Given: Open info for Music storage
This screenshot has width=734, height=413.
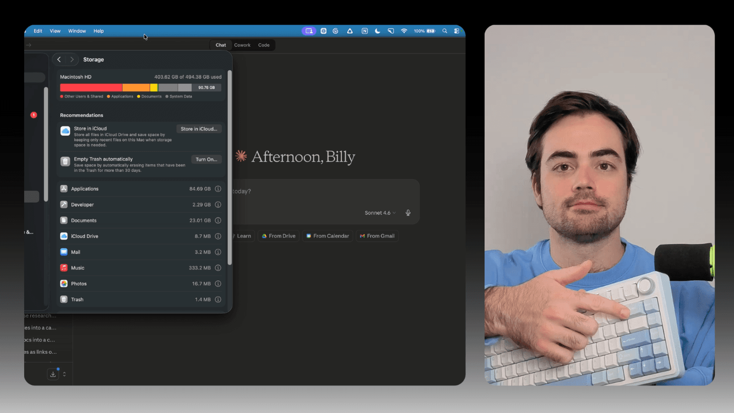Looking at the screenshot, I should tap(218, 268).
